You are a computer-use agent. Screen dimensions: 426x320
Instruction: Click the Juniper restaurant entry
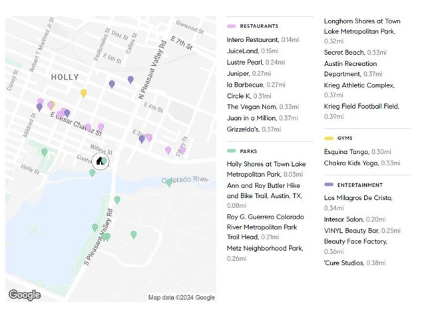(x=249, y=73)
